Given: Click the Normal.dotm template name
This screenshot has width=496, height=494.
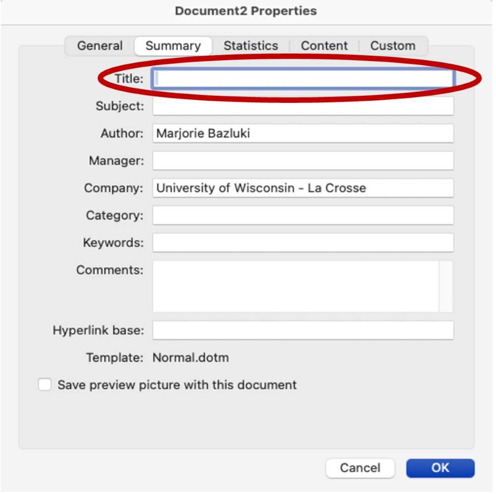Looking at the screenshot, I should [x=190, y=358].
